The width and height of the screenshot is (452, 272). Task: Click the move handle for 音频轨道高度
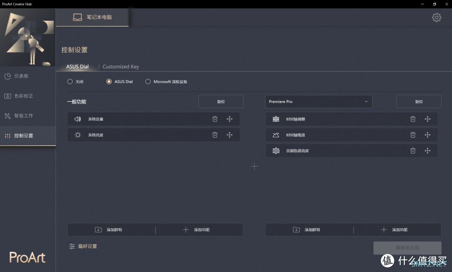click(427, 151)
